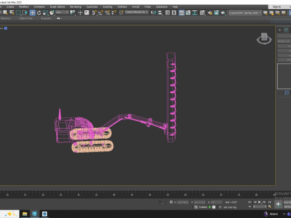Click the Render Production teapot icon
Viewport: 291px width, 218px height.
223,13
